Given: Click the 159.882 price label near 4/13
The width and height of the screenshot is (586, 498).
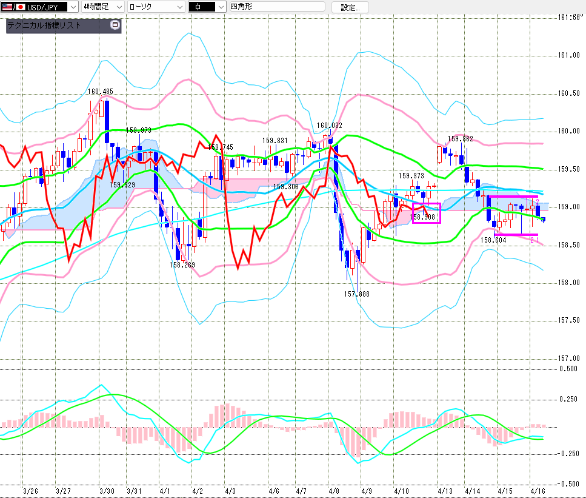Looking at the screenshot, I should click(460, 138).
